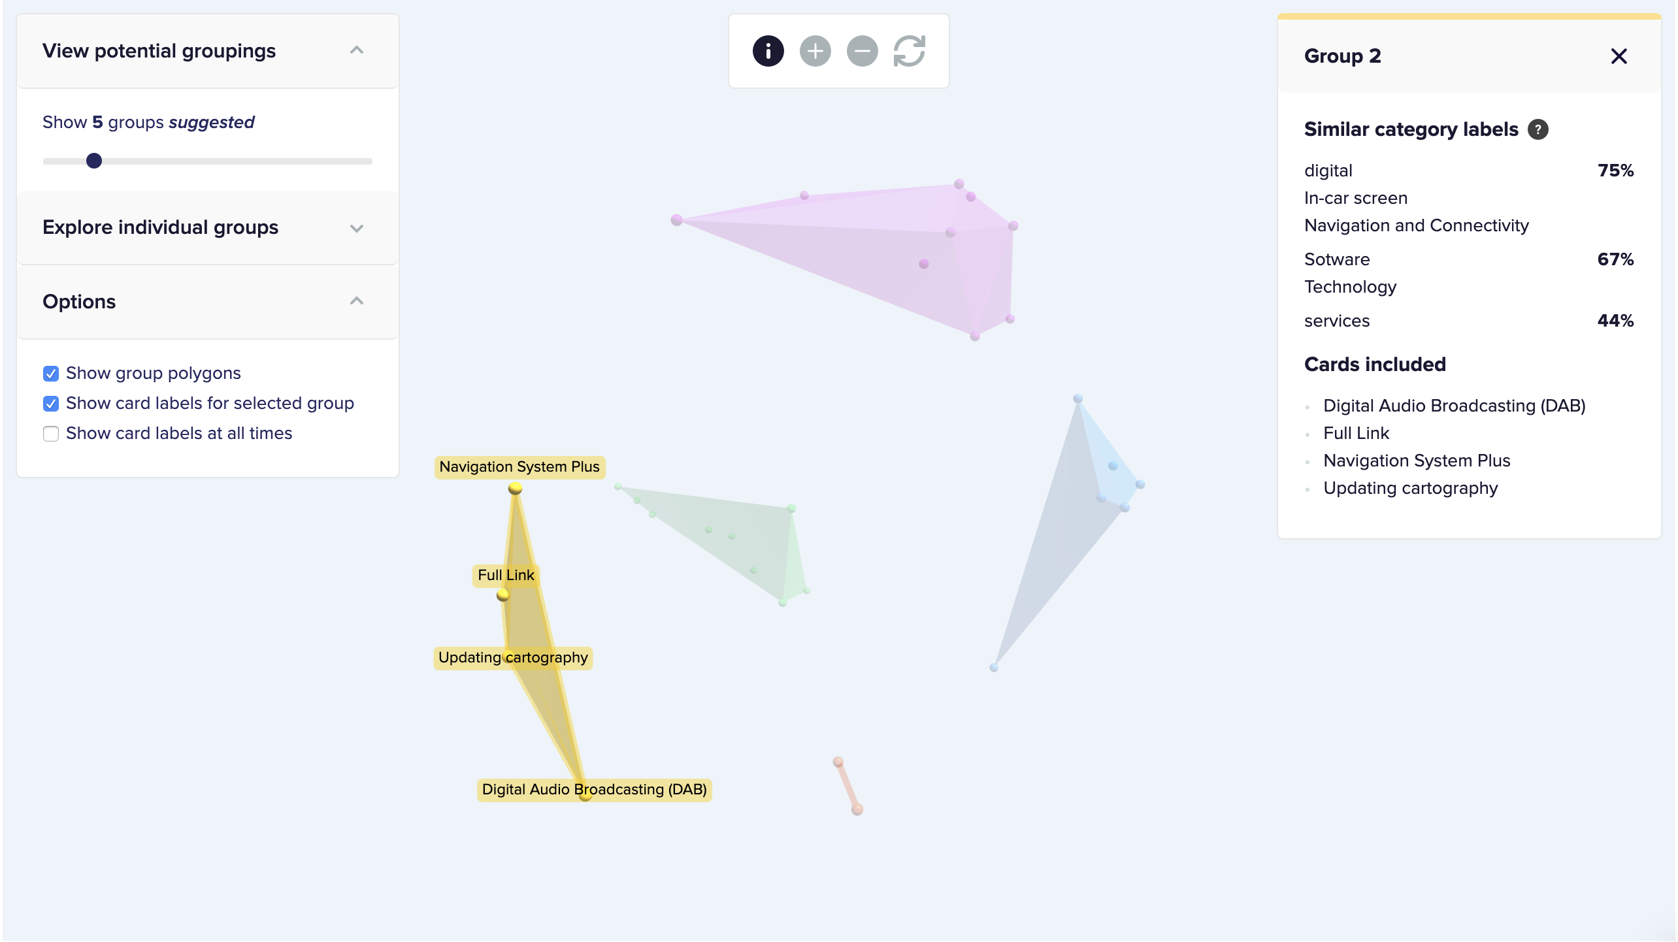Click the zoom out icon
Image resolution: width=1678 pixels, height=942 pixels.
click(861, 51)
